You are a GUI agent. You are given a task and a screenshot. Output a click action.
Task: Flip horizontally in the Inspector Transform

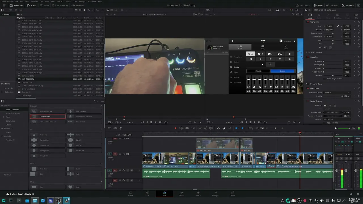tap(325, 47)
